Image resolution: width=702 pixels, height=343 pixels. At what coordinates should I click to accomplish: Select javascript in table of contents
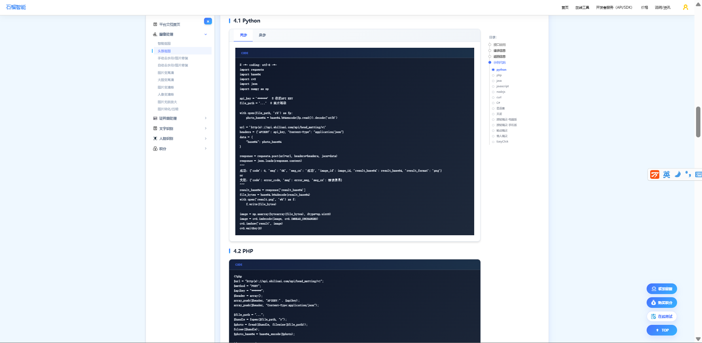pyautogui.click(x=503, y=86)
